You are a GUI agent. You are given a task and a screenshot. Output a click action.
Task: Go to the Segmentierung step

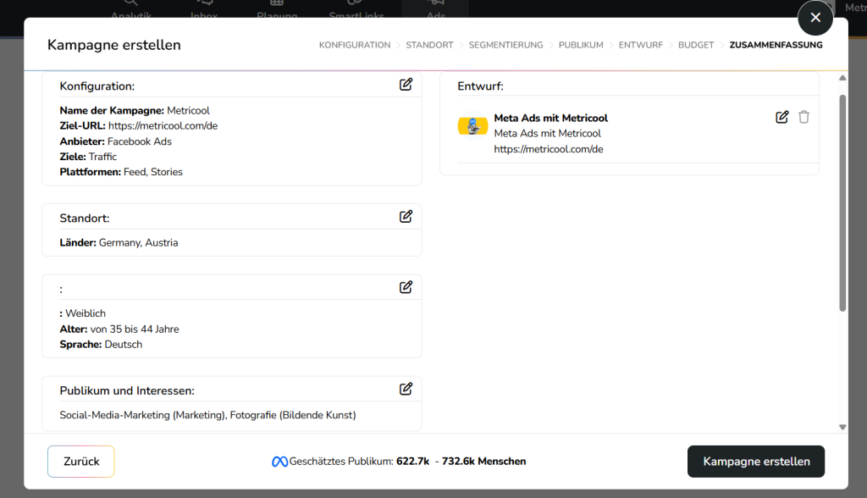point(506,45)
